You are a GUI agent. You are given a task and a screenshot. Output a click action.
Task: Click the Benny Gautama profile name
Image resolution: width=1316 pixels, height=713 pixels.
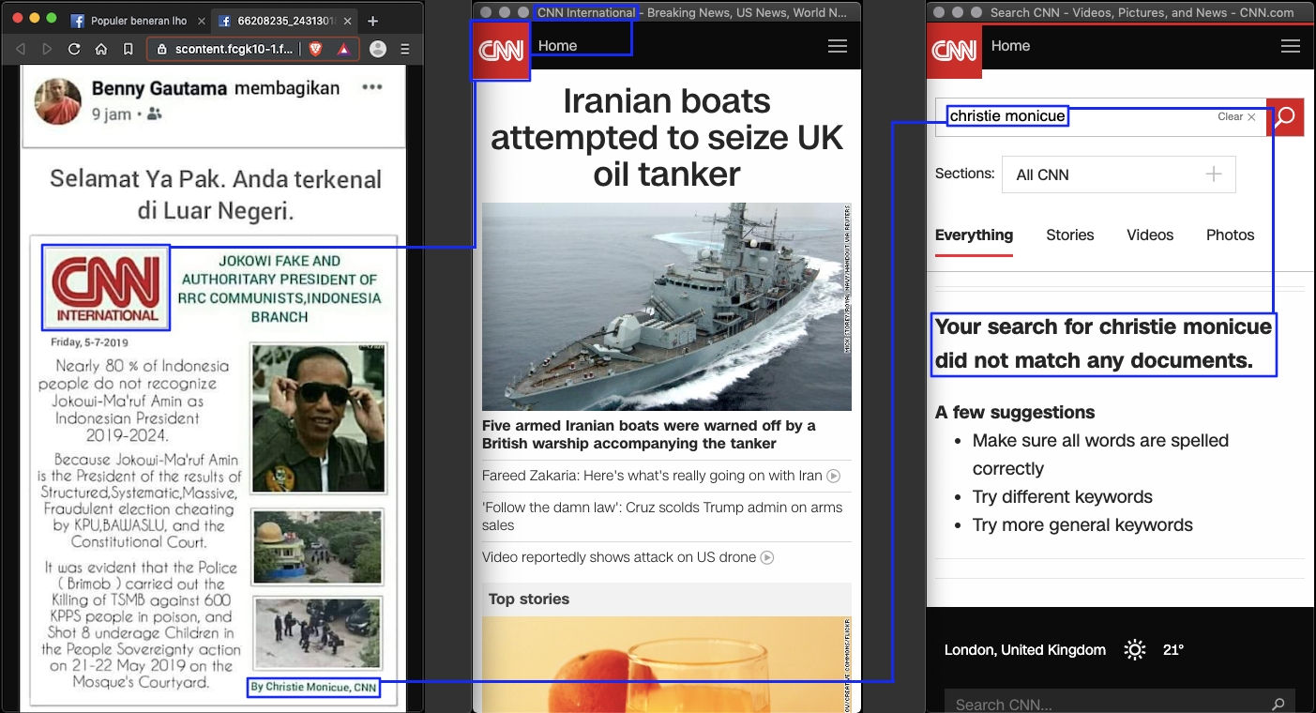coord(159,89)
